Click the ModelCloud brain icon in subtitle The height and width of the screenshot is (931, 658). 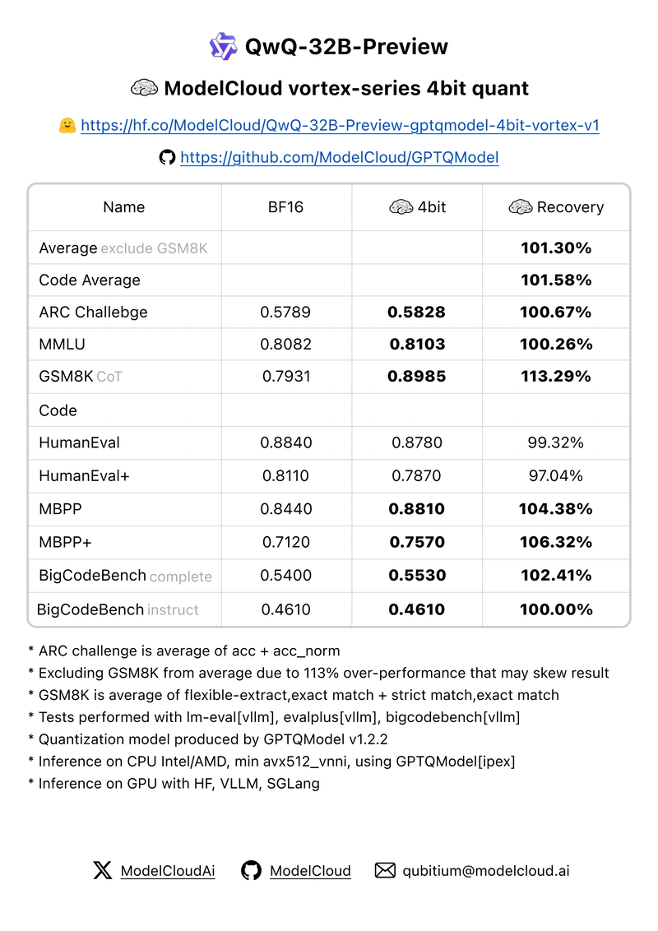click(144, 88)
